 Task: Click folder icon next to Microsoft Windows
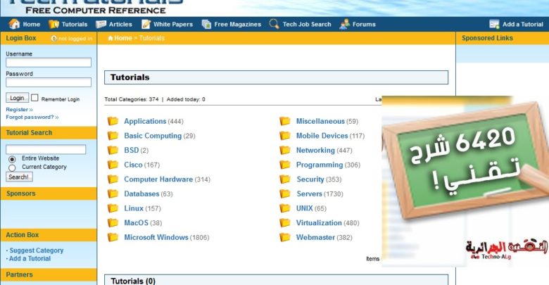point(113,237)
